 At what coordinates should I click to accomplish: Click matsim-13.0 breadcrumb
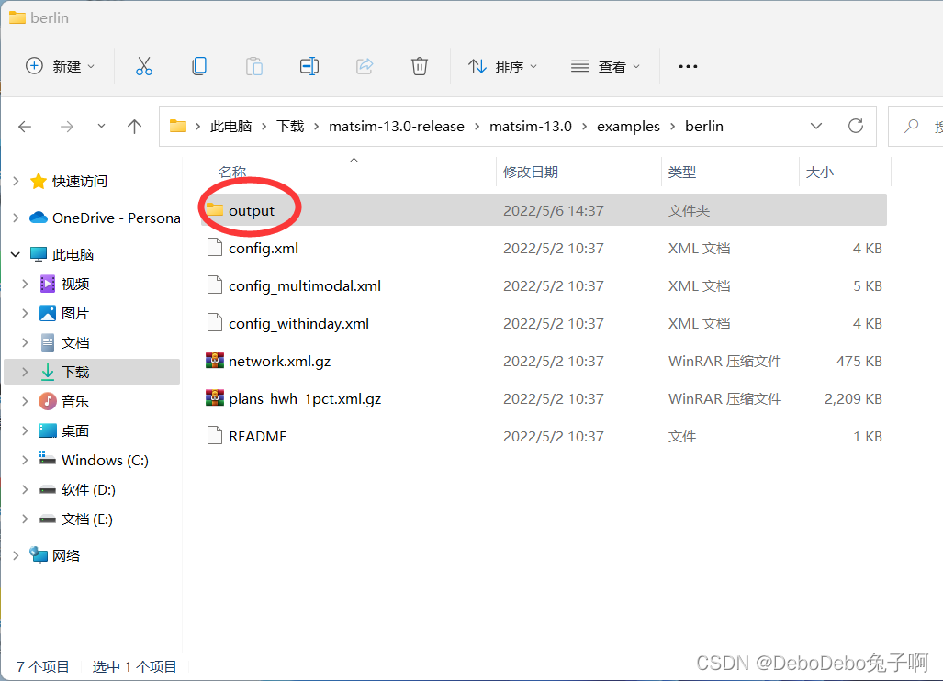[531, 127]
